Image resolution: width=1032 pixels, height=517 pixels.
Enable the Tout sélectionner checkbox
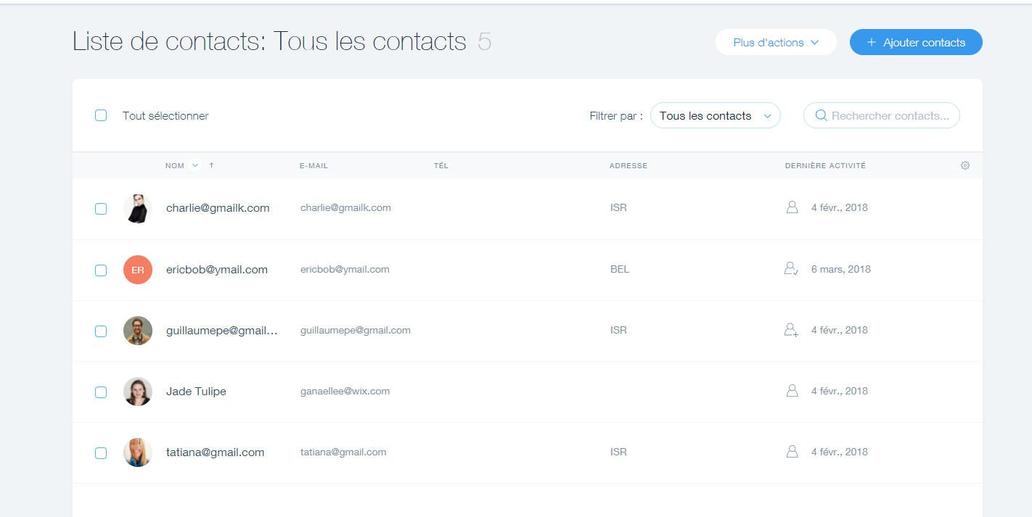tap(100, 115)
